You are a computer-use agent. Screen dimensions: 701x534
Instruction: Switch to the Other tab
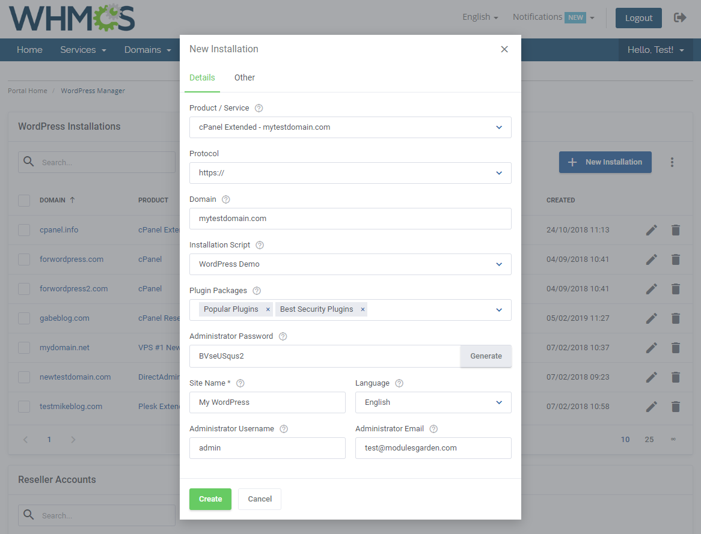(244, 77)
